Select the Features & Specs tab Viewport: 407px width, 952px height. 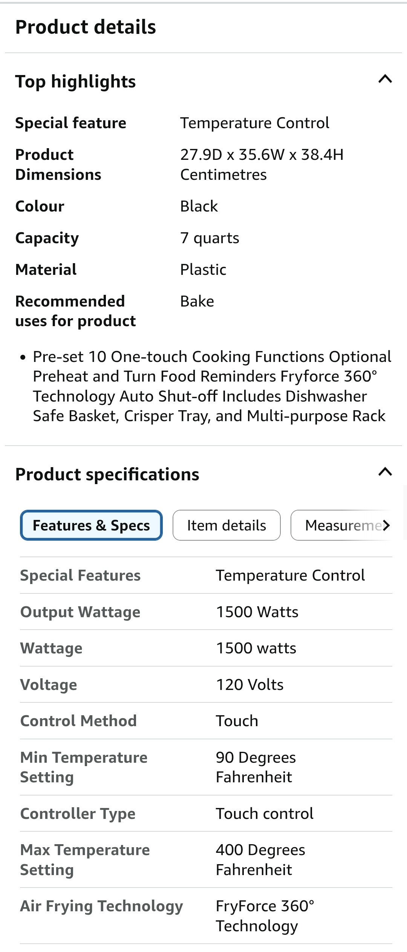coord(91,525)
